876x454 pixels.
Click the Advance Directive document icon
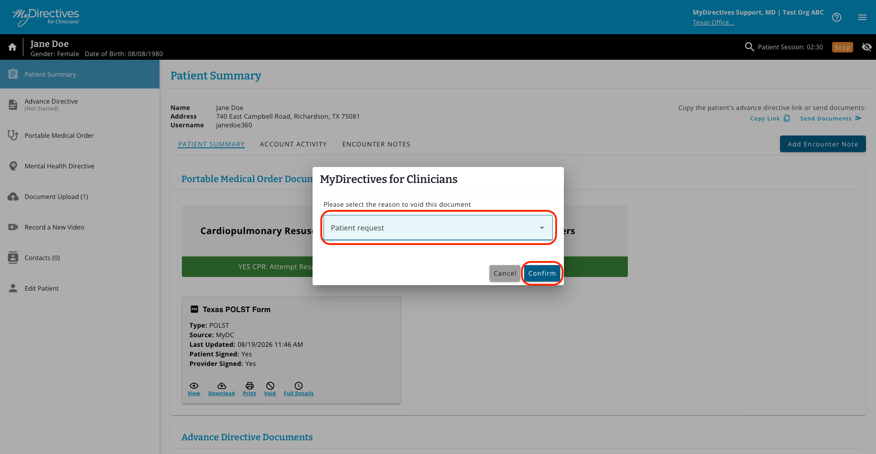(x=13, y=104)
